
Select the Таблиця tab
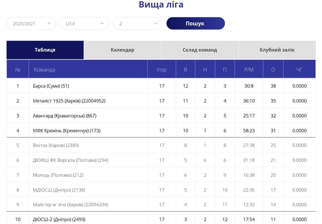pos(45,50)
